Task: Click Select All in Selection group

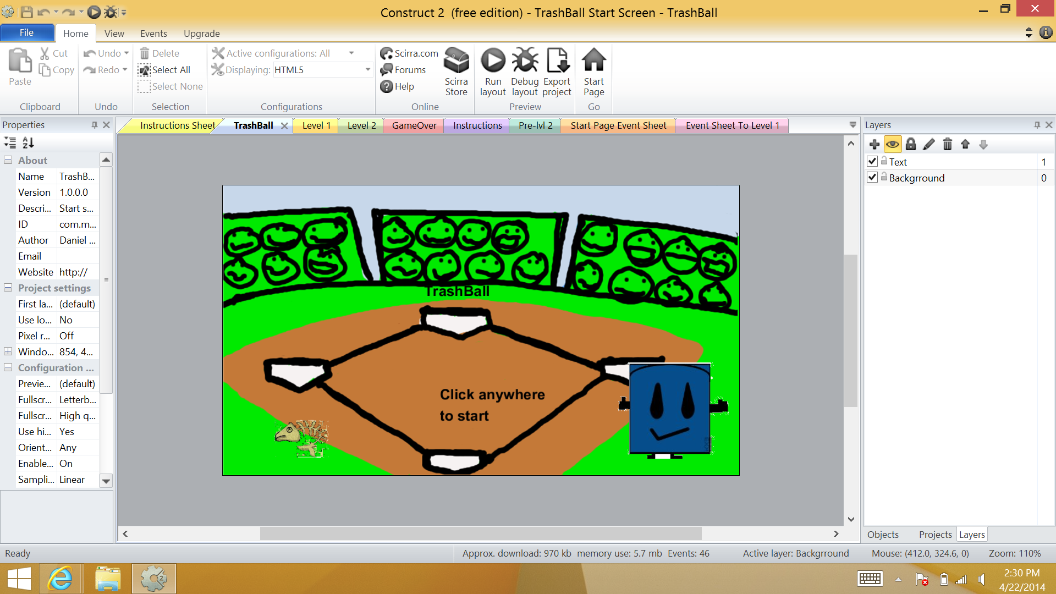Action: click(170, 70)
